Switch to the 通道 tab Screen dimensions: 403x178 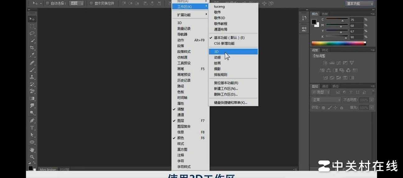325,86
